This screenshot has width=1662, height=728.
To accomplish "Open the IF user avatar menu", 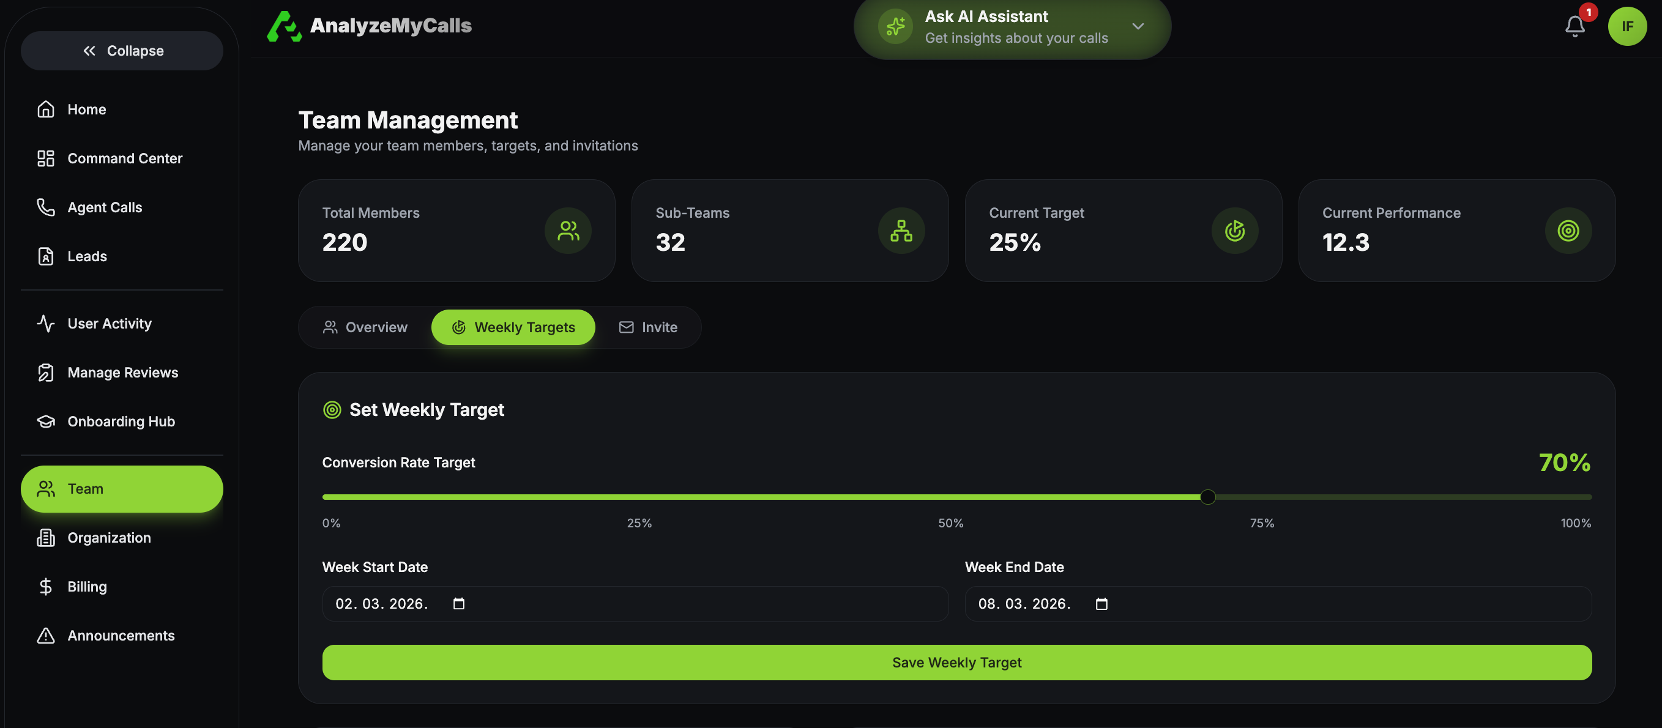I will tap(1627, 26).
